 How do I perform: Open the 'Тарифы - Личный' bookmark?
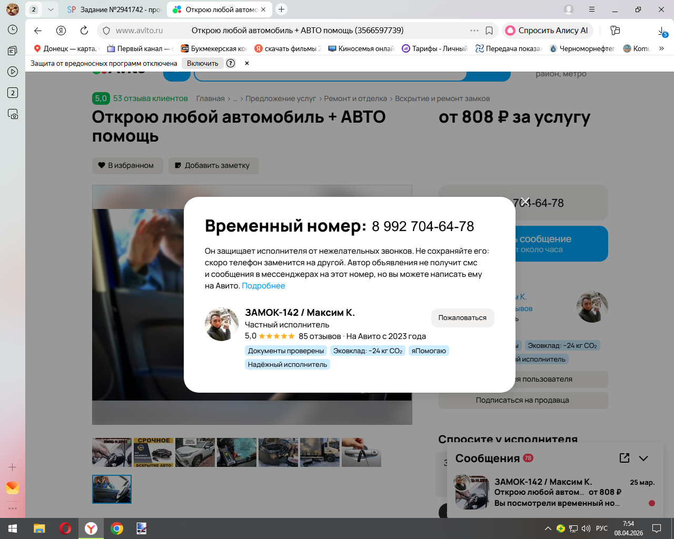pos(435,48)
